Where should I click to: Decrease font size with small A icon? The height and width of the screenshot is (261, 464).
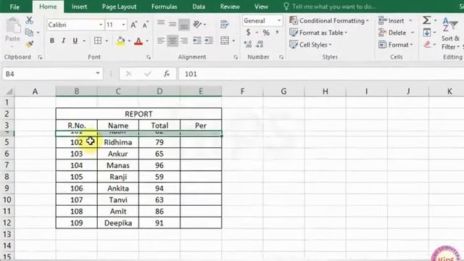(145, 25)
